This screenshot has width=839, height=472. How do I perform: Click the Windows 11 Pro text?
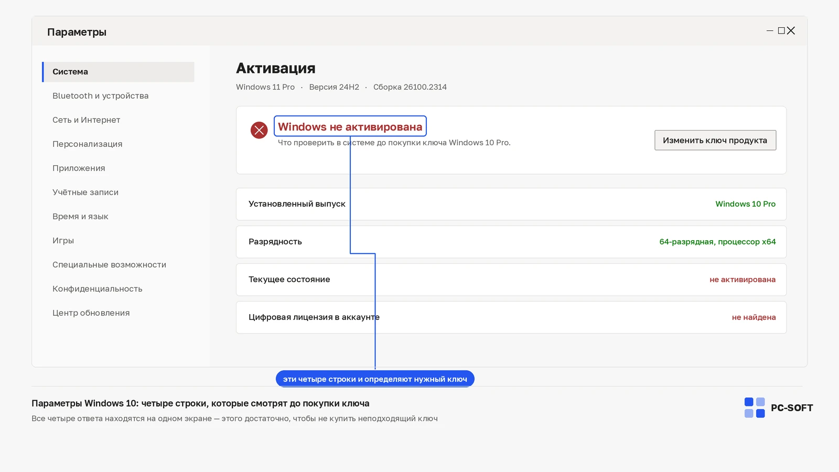point(265,87)
